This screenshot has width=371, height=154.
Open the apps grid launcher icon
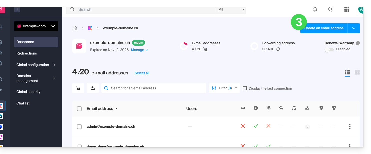pyautogui.click(x=347, y=9)
